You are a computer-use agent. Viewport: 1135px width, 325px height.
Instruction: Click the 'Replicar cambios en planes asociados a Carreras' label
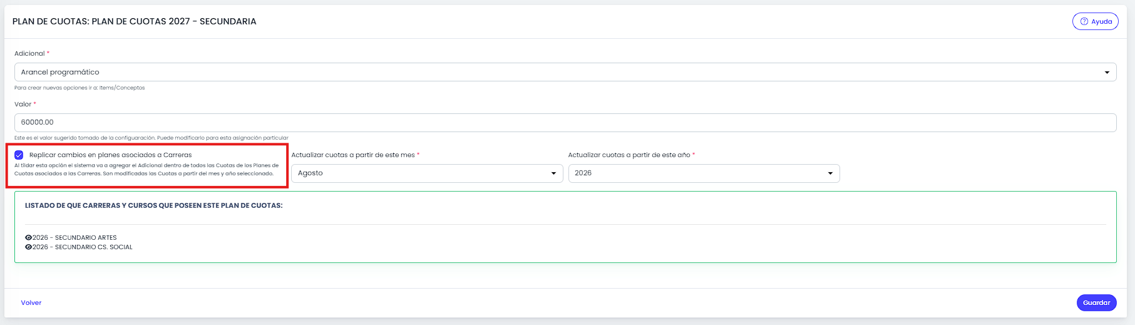tap(111, 155)
